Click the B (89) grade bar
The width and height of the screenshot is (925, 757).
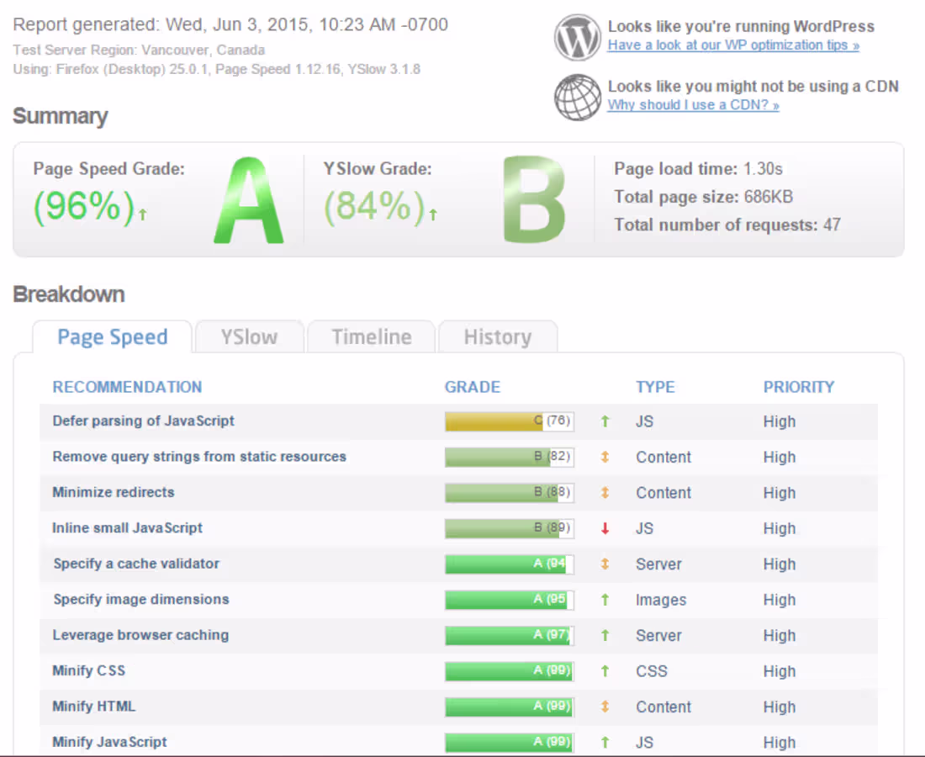pos(510,528)
